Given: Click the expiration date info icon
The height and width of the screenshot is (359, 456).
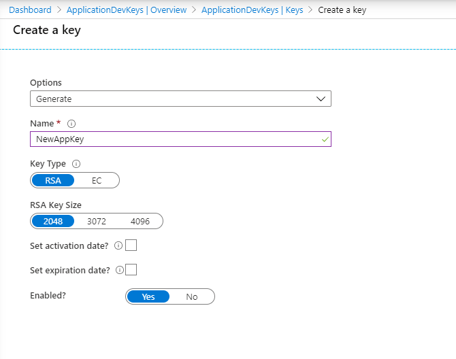Looking at the screenshot, I should tap(120, 270).
